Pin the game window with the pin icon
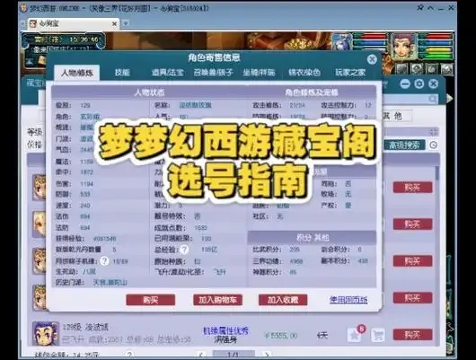The height and width of the screenshot is (360, 476). coord(420,7)
